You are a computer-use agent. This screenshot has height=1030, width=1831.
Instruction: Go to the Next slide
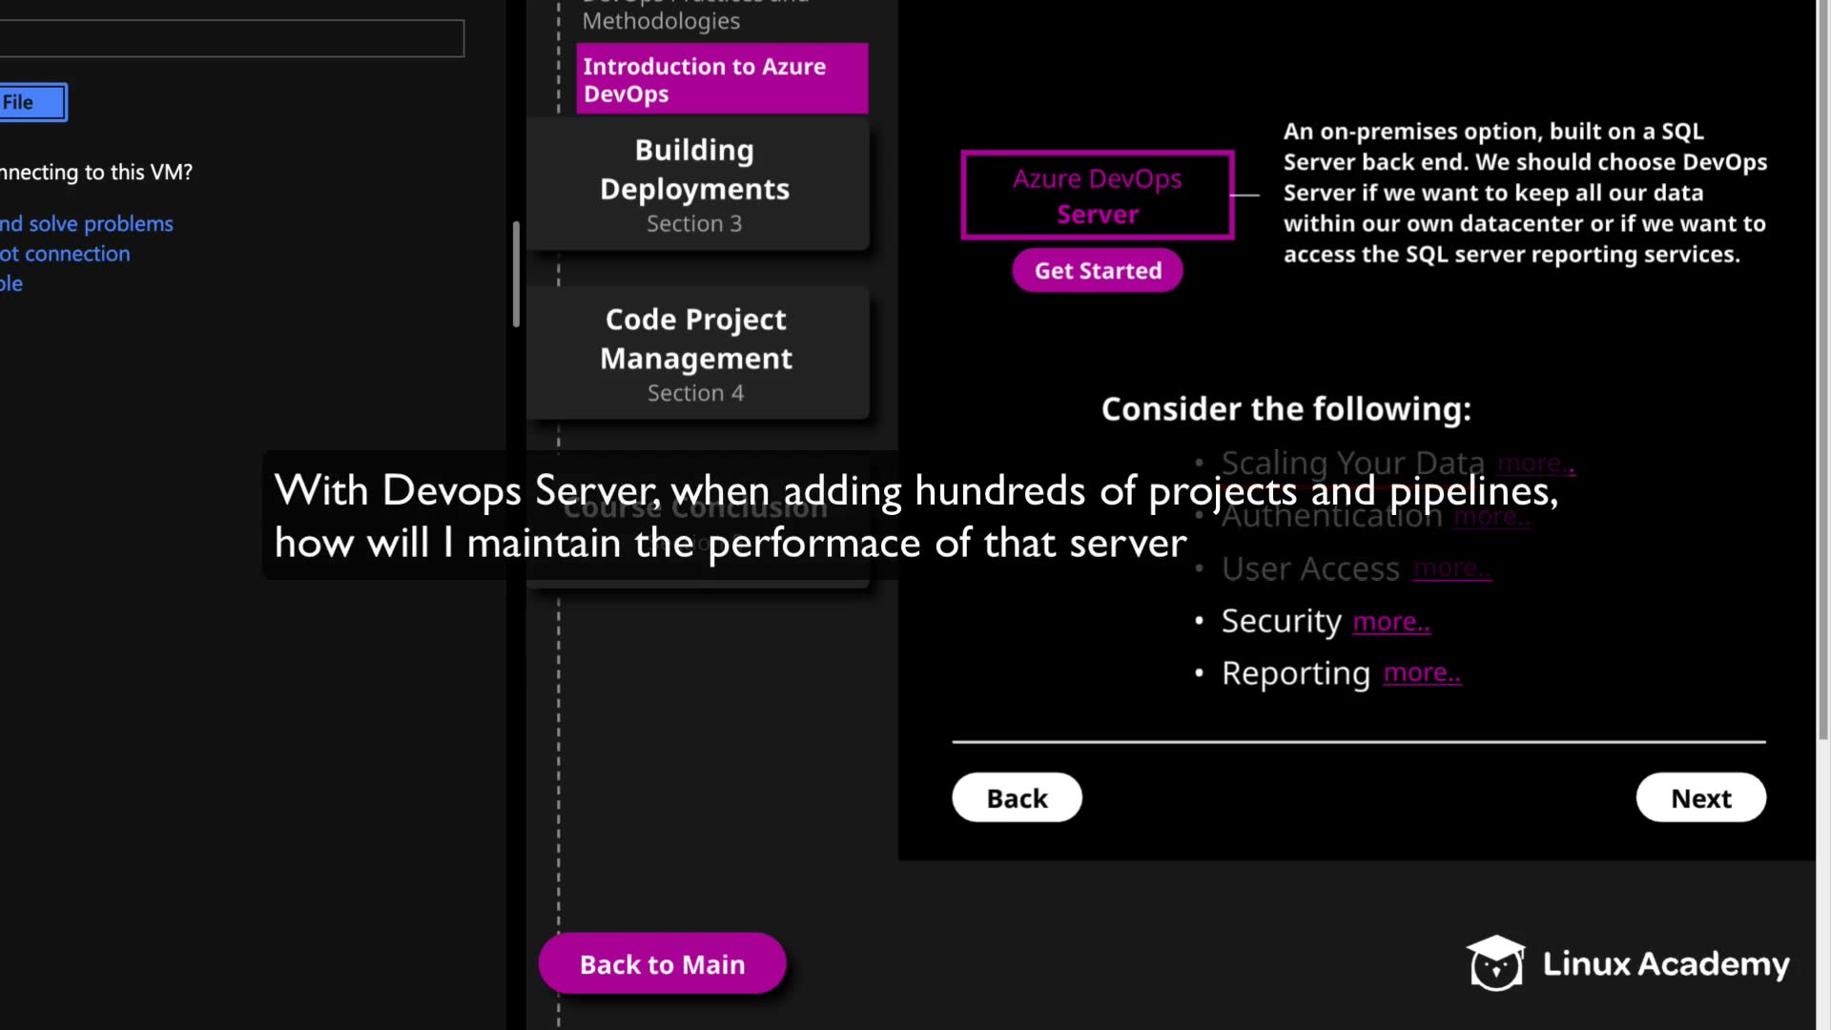(x=1700, y=797)
